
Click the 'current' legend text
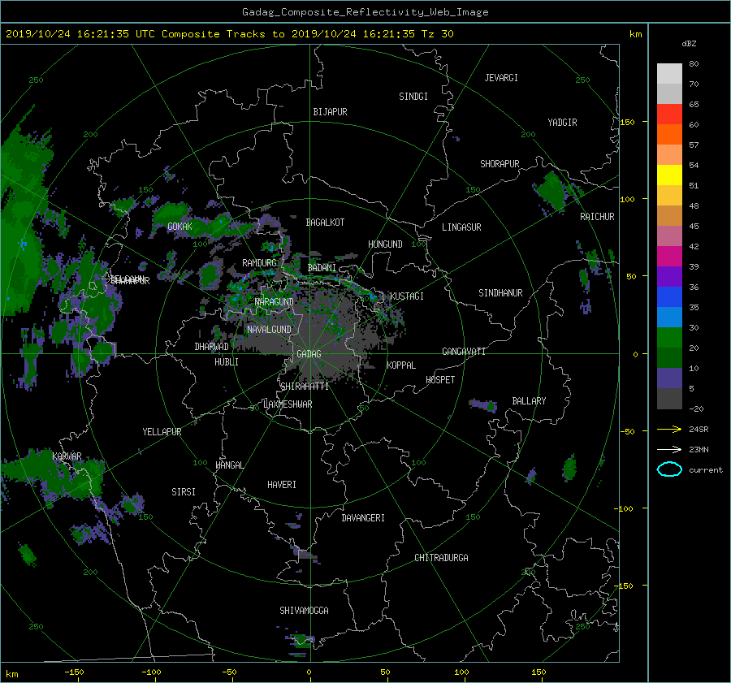[x=705, y=470]
